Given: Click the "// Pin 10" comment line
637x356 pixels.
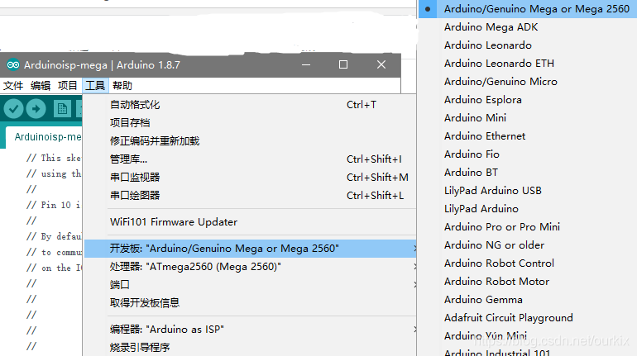Looking at the screenshot, I should click(x=53, y=205).
